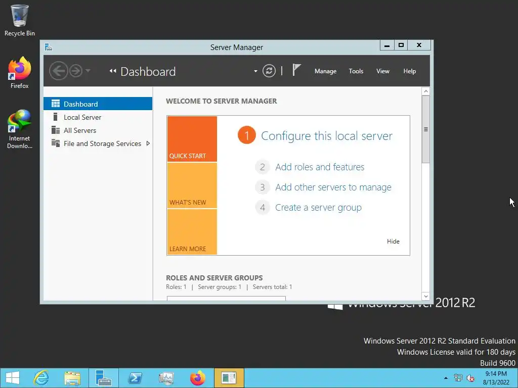
Task: Select All Servers in the navigation pane
Action: [98, 130]
